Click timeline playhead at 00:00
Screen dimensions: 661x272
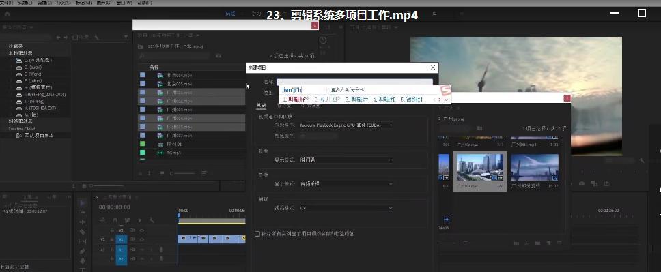click(179, 215)
